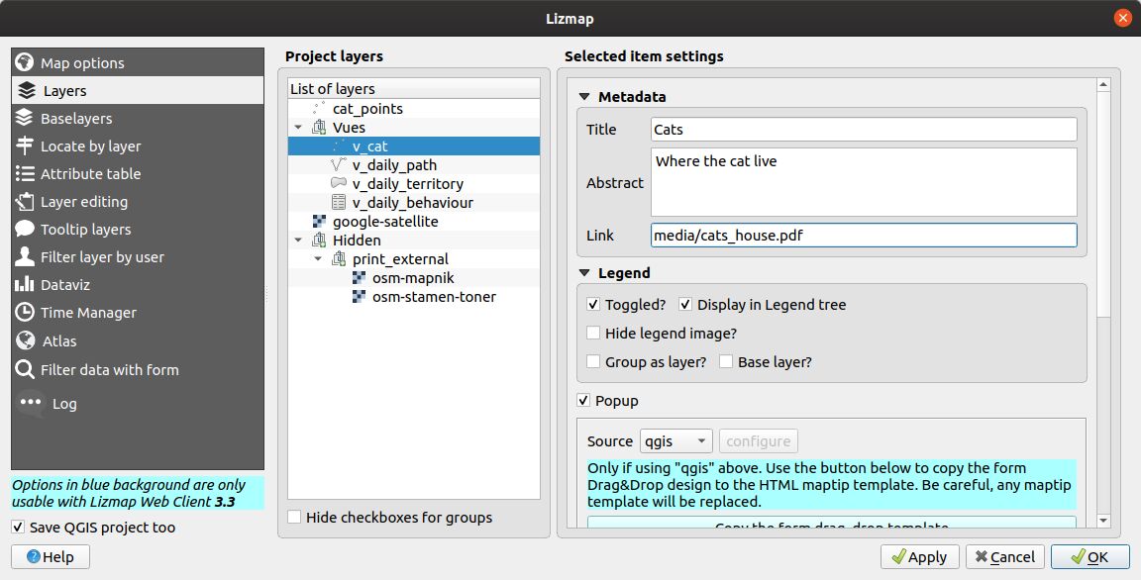Screen dimensions: 1141x580
Task: Click the scrollbar down arrow in settings
Action: (x=1104, y=520)
